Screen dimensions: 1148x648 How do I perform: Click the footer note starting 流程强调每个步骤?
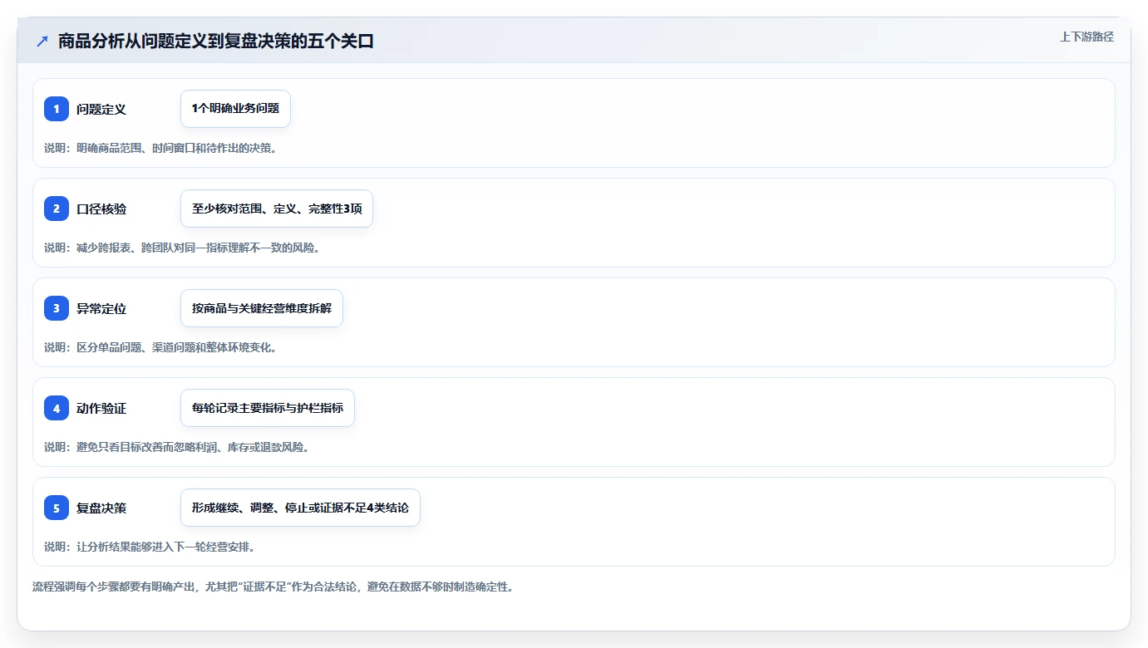[x=273, y=587]
